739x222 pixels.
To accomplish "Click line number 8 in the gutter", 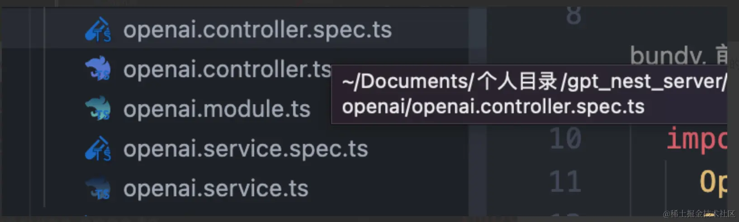I will [x=573, y=15].
